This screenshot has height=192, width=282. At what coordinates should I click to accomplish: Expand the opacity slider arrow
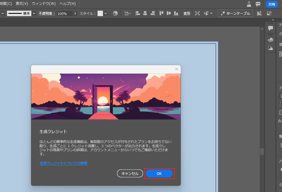click(75, 13)
